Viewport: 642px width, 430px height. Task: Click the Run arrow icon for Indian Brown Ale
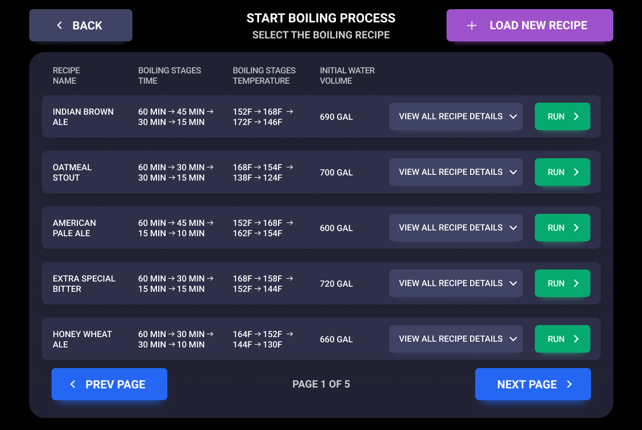point(576,116)
